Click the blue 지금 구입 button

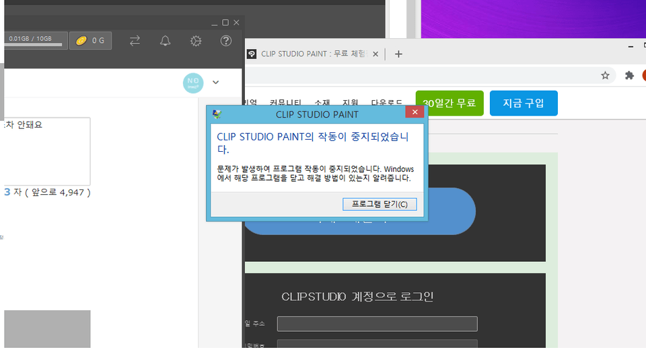[524, 103]
